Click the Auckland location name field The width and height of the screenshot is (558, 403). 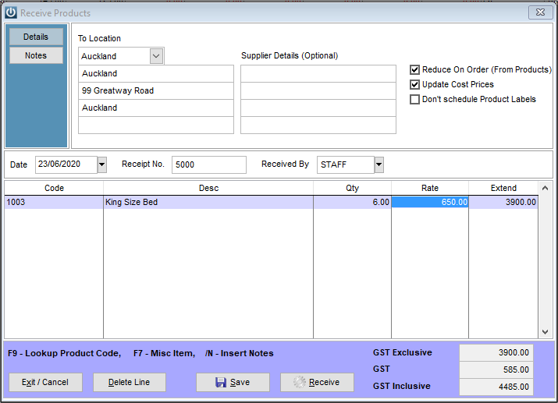click(156, 73)
